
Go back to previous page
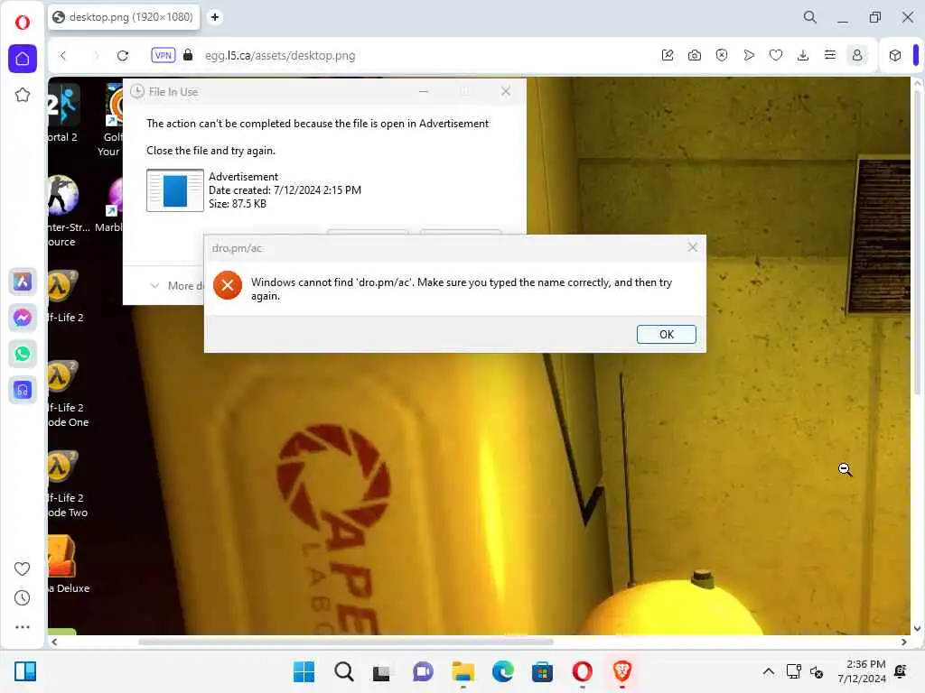coord(63,55)
